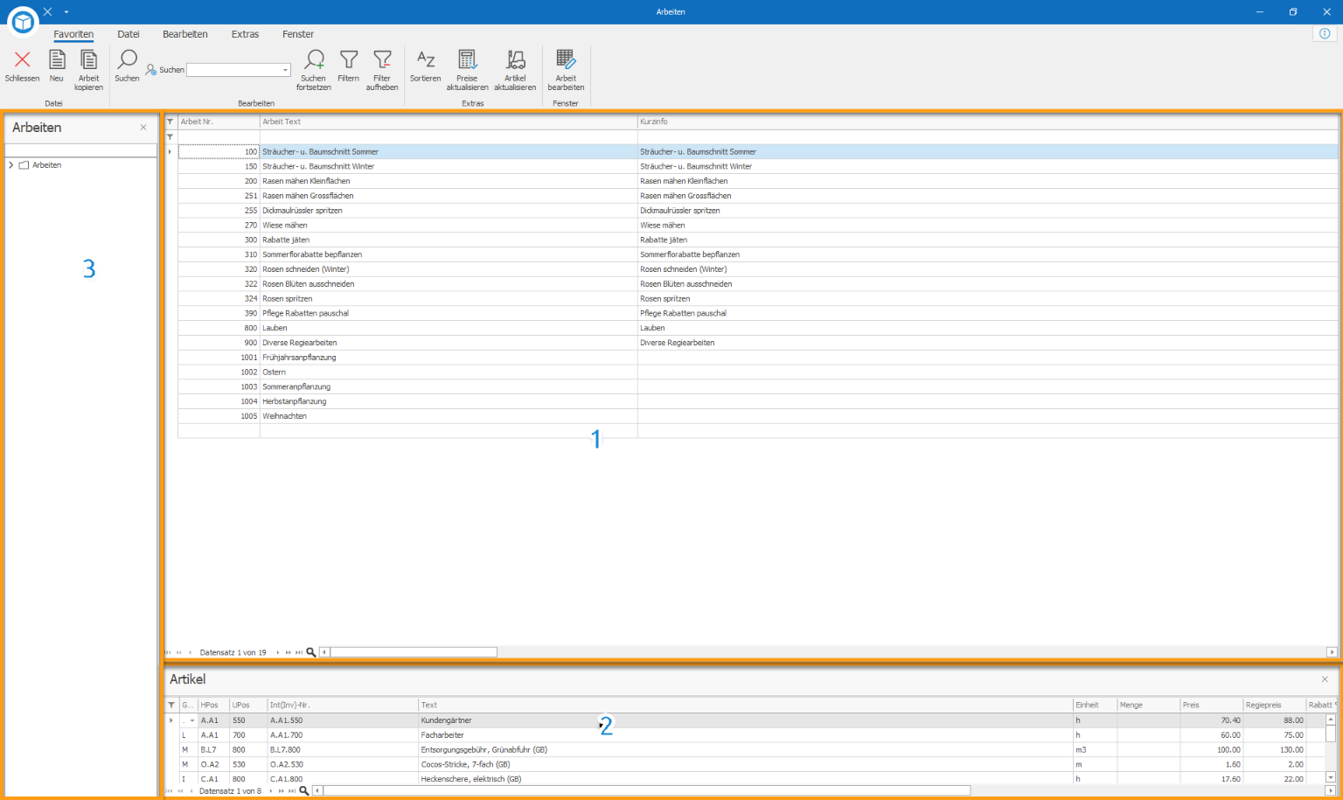The image size is (1343, 800).
Task: Select the Herbstanpflanzung row
Action: pos(758,401)
